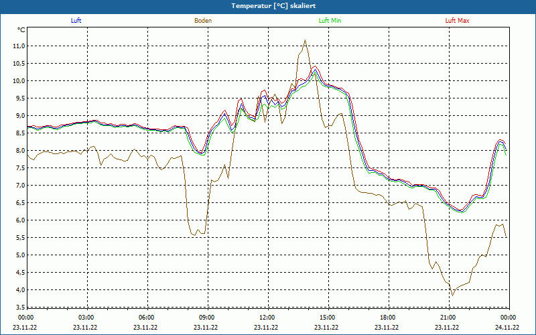
Task: Click the 06:00 time axis label
Action: 146,318
